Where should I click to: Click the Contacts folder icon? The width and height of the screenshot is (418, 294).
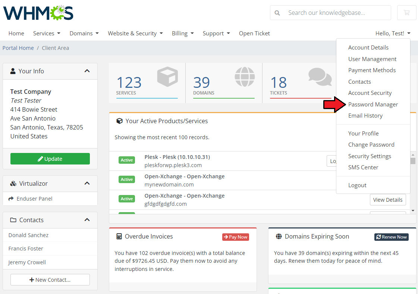pyautogui.click(x=13, y=220)
